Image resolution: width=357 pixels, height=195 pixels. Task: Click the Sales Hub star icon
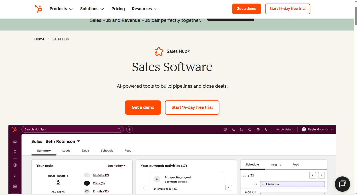tap(159, 51)
